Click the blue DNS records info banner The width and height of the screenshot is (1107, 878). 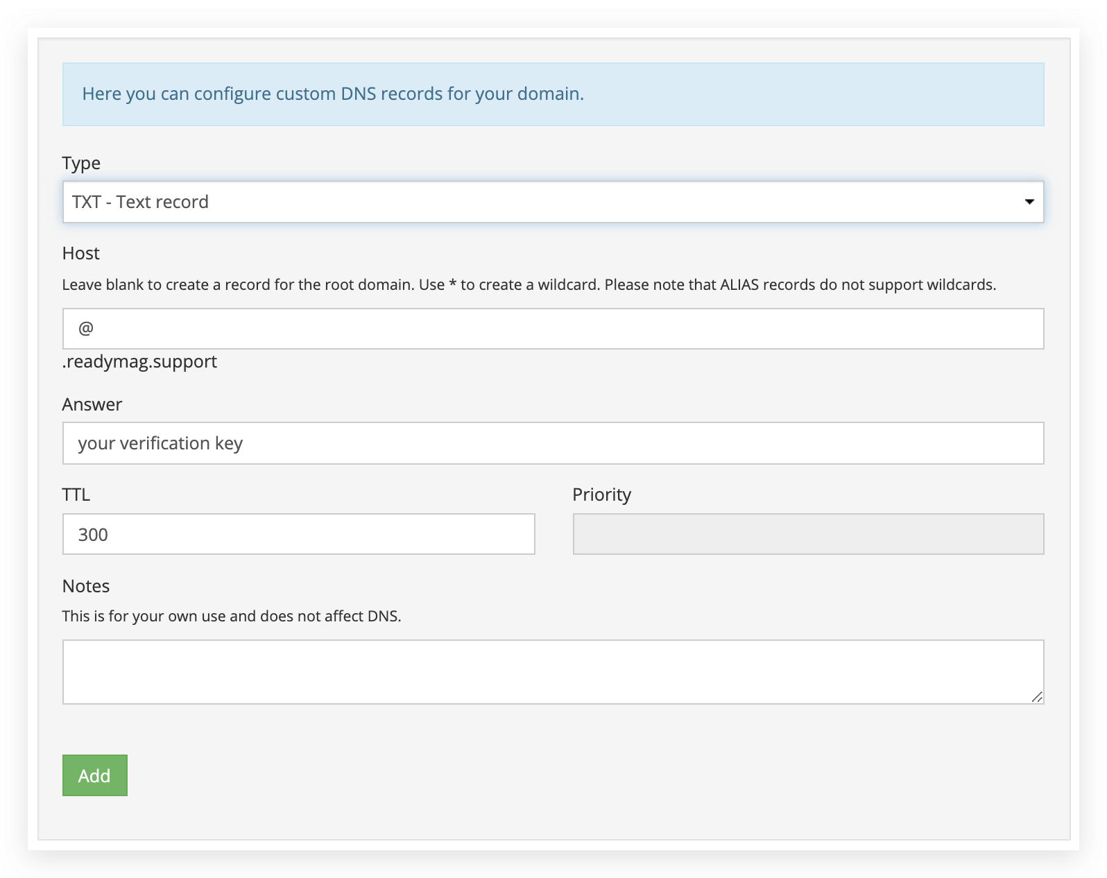tap(553, 94)
